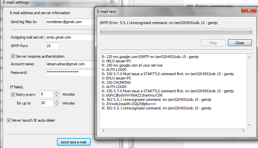
Task: Click the Outgoing mail server field
Action: click(71, 37)
